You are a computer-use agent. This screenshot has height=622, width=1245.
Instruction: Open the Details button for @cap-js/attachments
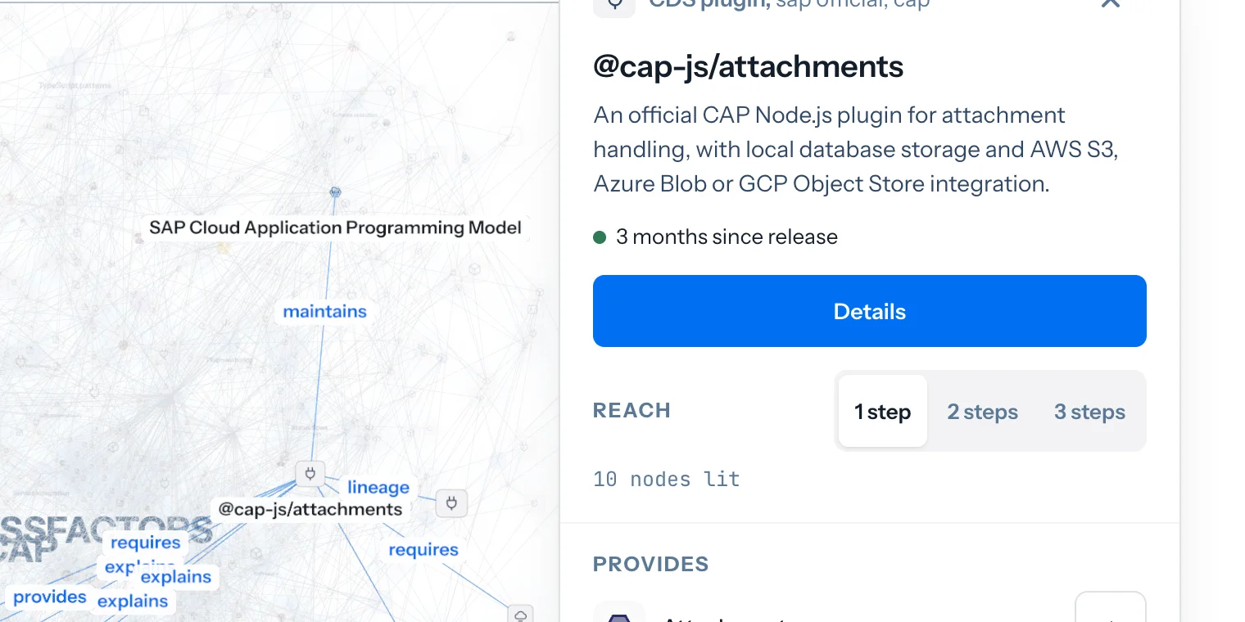coord(869,311)
